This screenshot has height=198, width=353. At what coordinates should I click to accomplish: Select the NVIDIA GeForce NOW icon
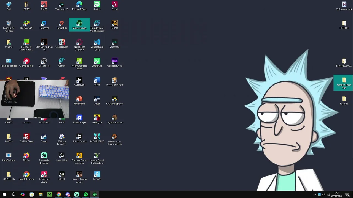pos(79,64)
